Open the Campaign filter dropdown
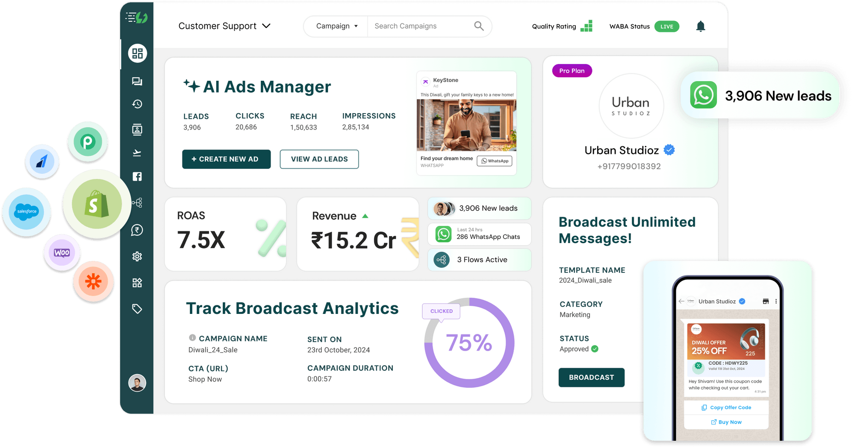The width and height of the screenshot is (855, 448). pos(336,26)
